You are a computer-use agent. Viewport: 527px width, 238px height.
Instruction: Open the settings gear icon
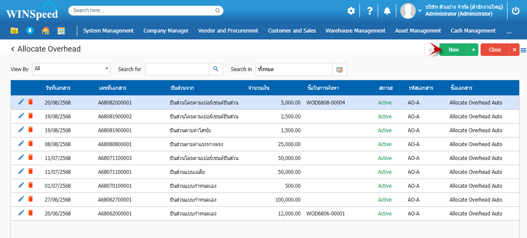coord(351,11)
